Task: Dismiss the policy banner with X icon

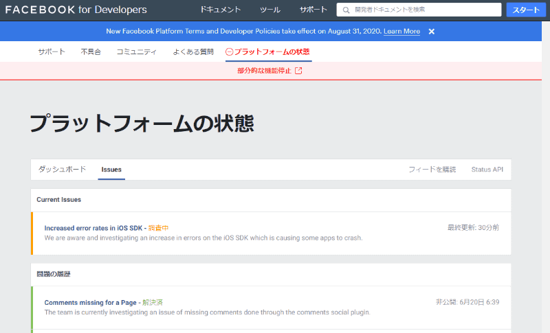Action: [432, 32]
